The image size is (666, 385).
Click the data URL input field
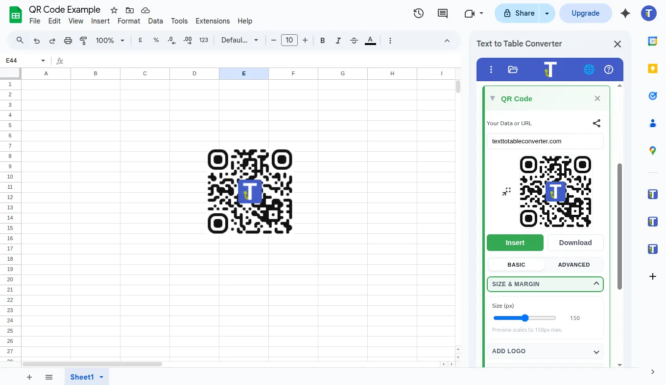coord(545,141)
